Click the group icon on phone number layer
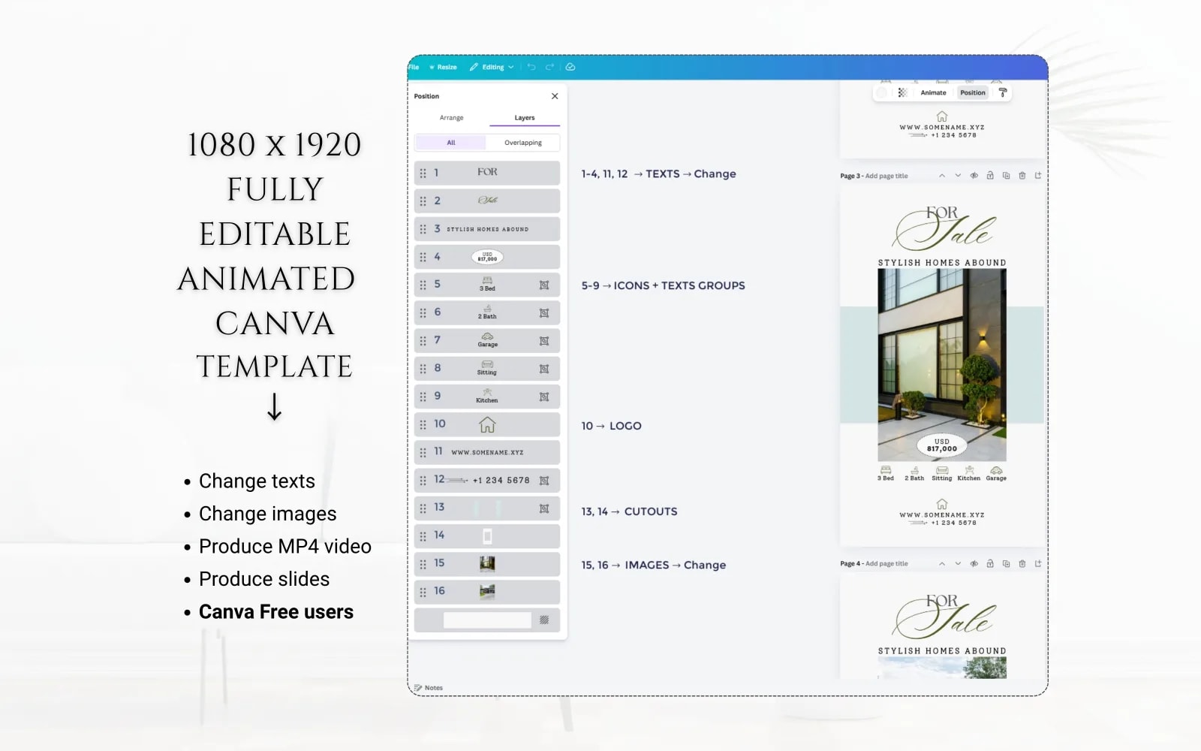Screen dimensions: 1201x751 tap(544, 481)
